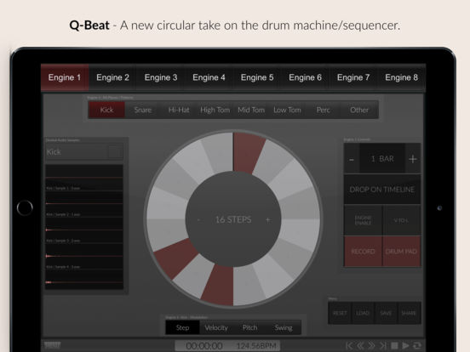Click the 1 BAR display
The height and width of the screenshot is (352, 470).
tap(382, 159)
